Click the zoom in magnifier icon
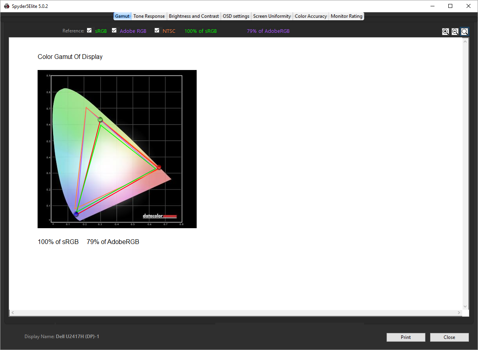The height and width of the screenshot is (350, 478). click(446, 32)
